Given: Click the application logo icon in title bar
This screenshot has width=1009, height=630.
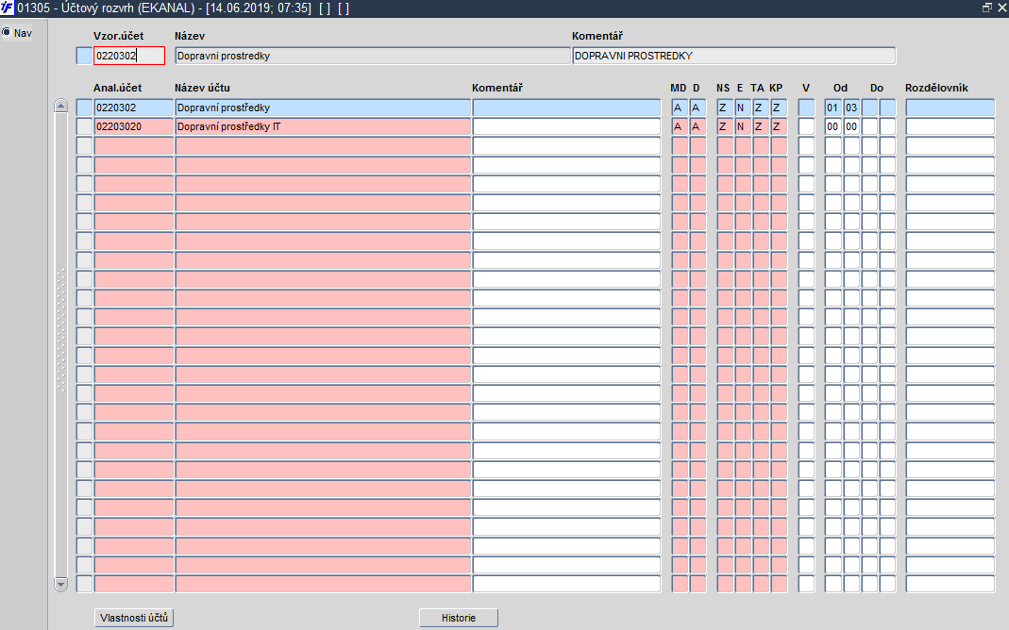Looking at the screenshot, I should pos(7,8).
